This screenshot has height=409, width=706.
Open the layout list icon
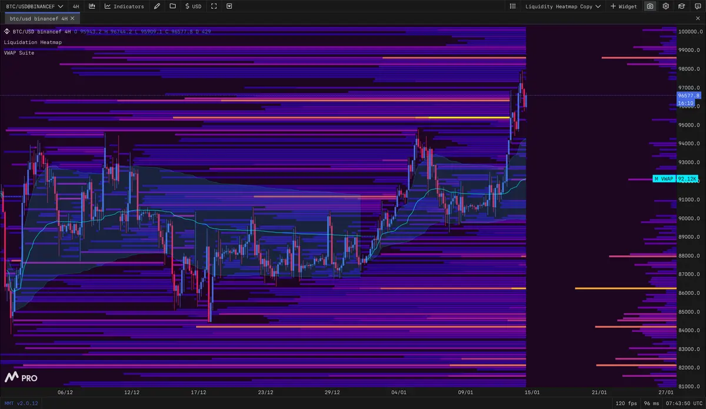tap(513, 6)
